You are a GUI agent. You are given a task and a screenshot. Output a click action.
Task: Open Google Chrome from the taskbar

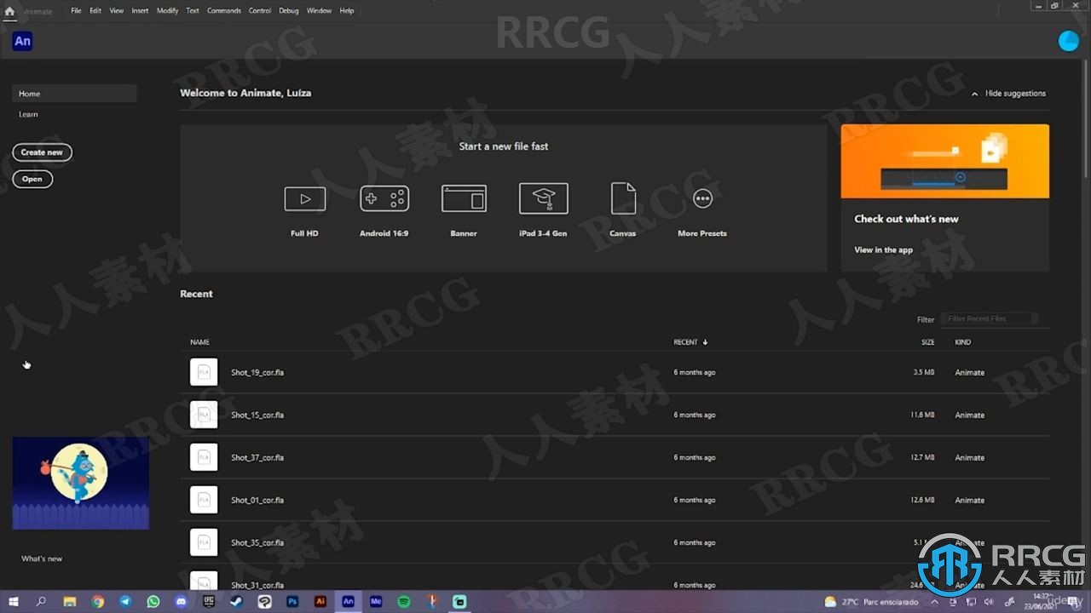click(98, 601)
